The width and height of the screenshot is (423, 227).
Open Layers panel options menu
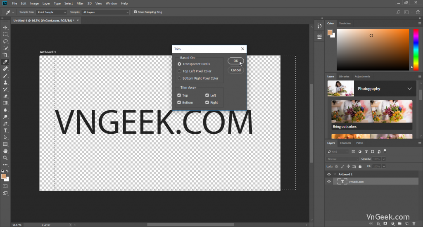click(x=420, y=143)
